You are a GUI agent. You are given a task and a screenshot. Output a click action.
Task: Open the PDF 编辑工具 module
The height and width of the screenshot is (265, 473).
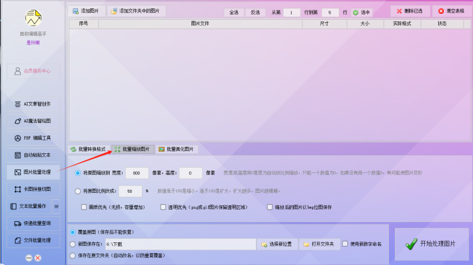pyautogui.click(x=33, y=138)
